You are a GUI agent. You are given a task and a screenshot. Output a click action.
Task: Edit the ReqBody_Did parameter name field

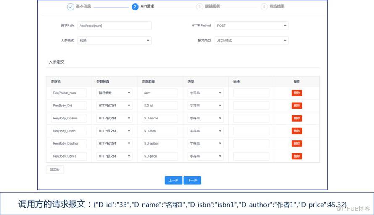click(x=68, y=106)
